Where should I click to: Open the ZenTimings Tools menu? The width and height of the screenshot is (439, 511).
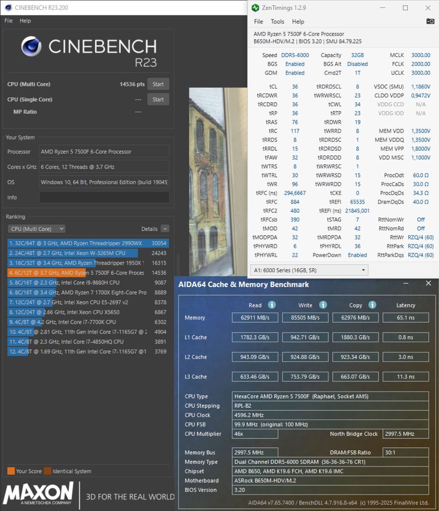pyautogui.click(x=277, y=21)
